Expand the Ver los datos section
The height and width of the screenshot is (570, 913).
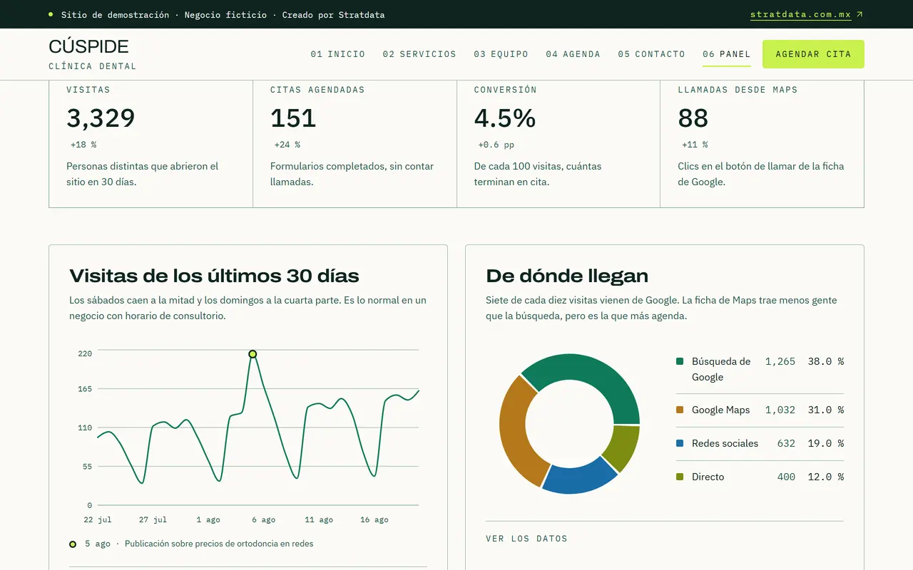(x=526, y=539)
